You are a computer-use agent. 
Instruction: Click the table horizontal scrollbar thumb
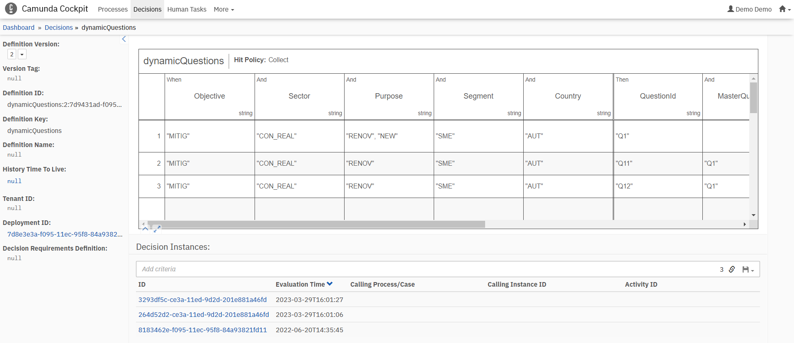click(316, 224)
